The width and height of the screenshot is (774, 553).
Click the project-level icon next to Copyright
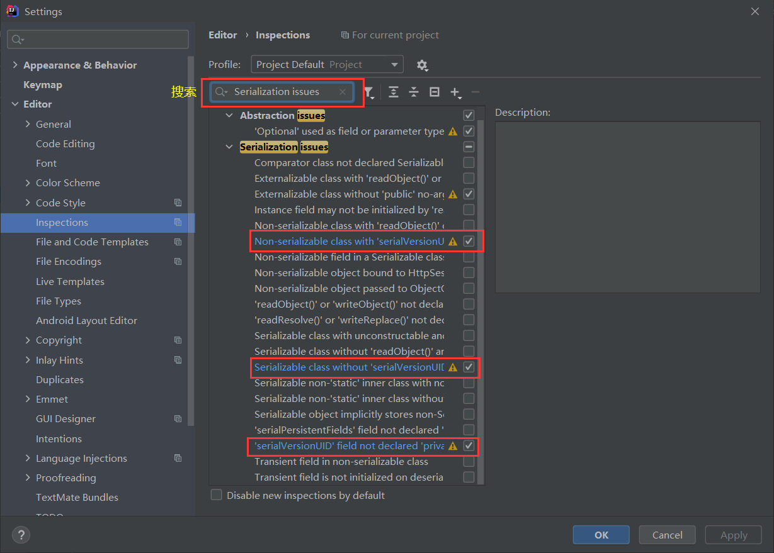178,340
